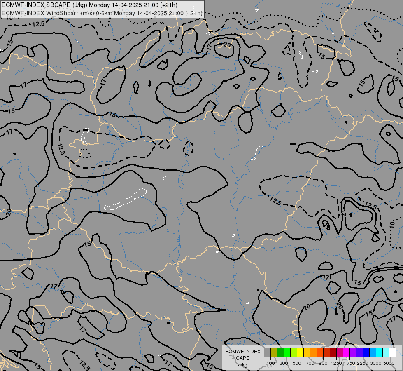Image resolution: width=403 pixels, height=371 pixels.
Task: Pick the indigo swatch before the 2250 tick
Action: point(359,352)
